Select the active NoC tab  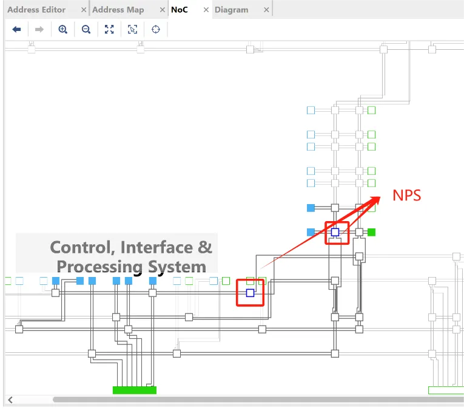[x=180, y=10]
